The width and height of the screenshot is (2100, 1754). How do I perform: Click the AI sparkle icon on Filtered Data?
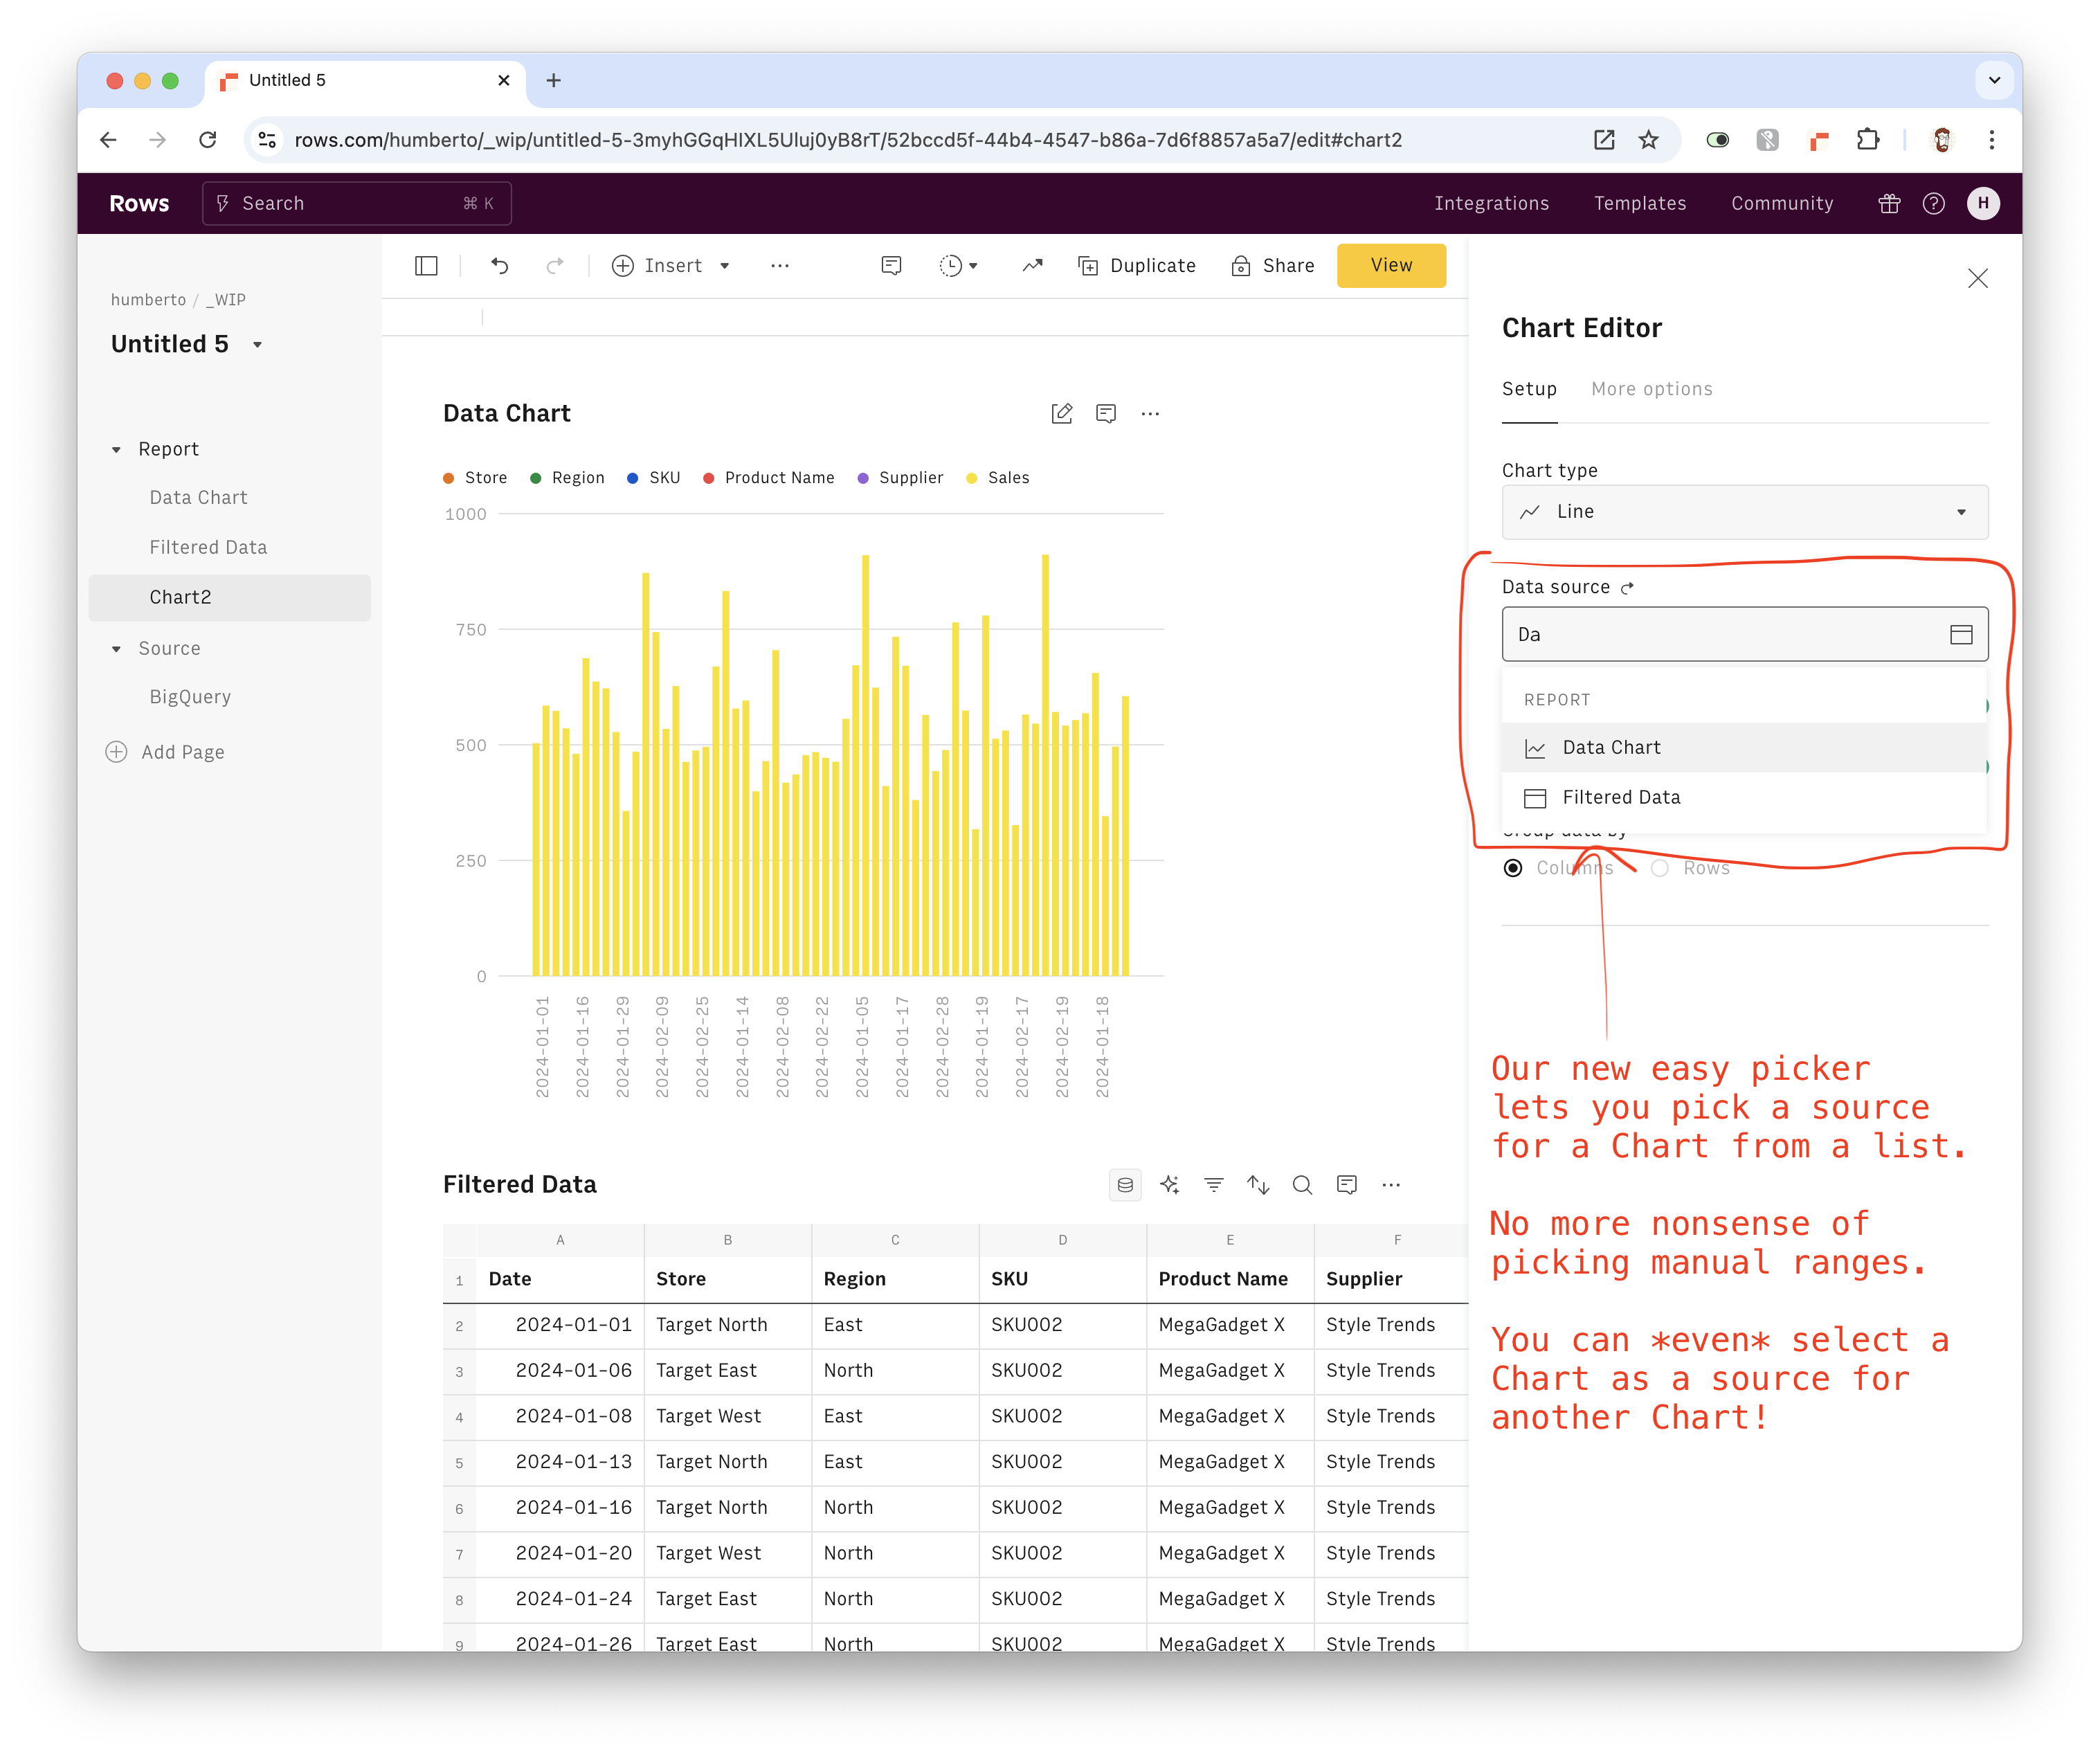click(x=1169, y=1184)
